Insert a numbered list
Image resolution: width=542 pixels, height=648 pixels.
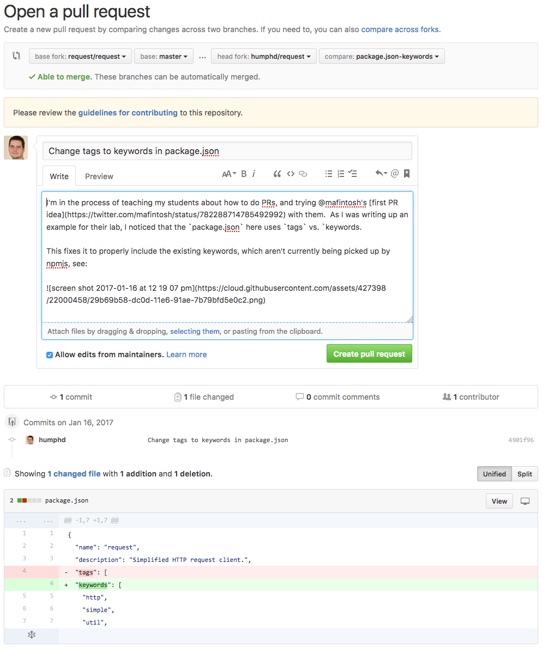340,173
